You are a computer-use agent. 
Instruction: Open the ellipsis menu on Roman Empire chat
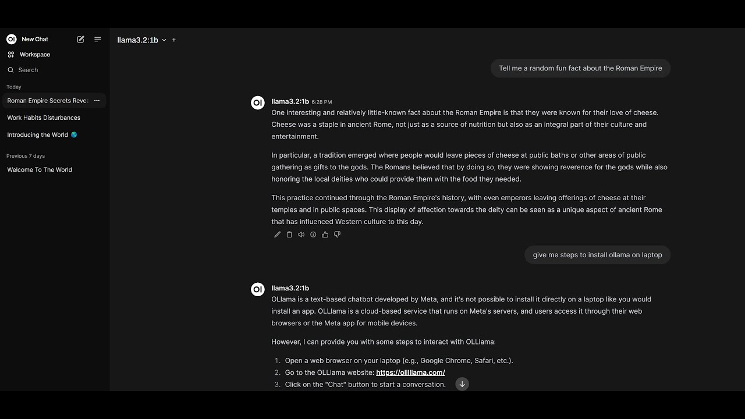[97, 101]
